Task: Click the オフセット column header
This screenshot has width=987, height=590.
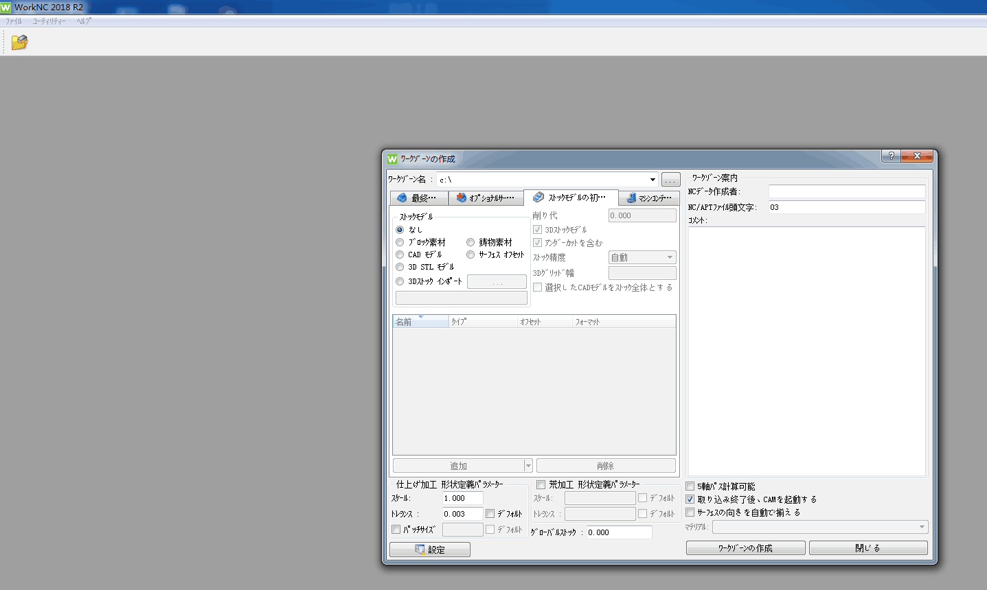Action: (545, 322)
